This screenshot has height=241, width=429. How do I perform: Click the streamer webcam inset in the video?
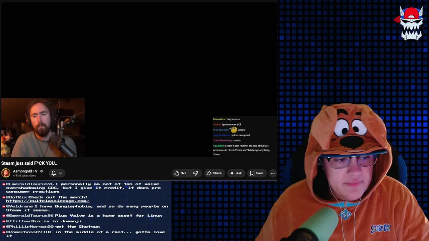click(43, 128)
